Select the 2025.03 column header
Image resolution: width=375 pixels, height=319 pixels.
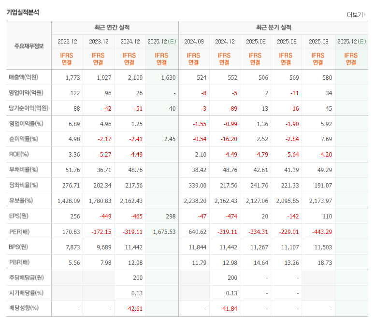click(x=256, y=42)
